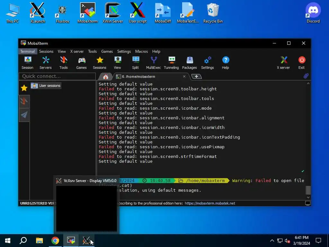The image size is (329, 247).
Task: Open Chrome from the taskbar
Action: (55, 241)
